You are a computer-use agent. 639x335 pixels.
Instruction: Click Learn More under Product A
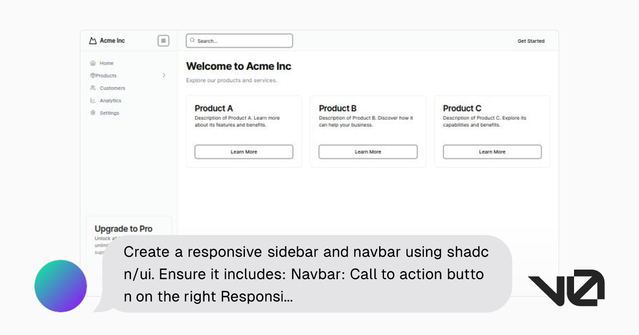pyautogui.click(x=244, y=152)
